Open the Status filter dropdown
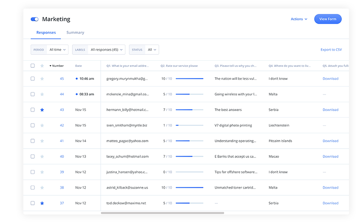Viewport: 358px width, 223px height. 144,50
